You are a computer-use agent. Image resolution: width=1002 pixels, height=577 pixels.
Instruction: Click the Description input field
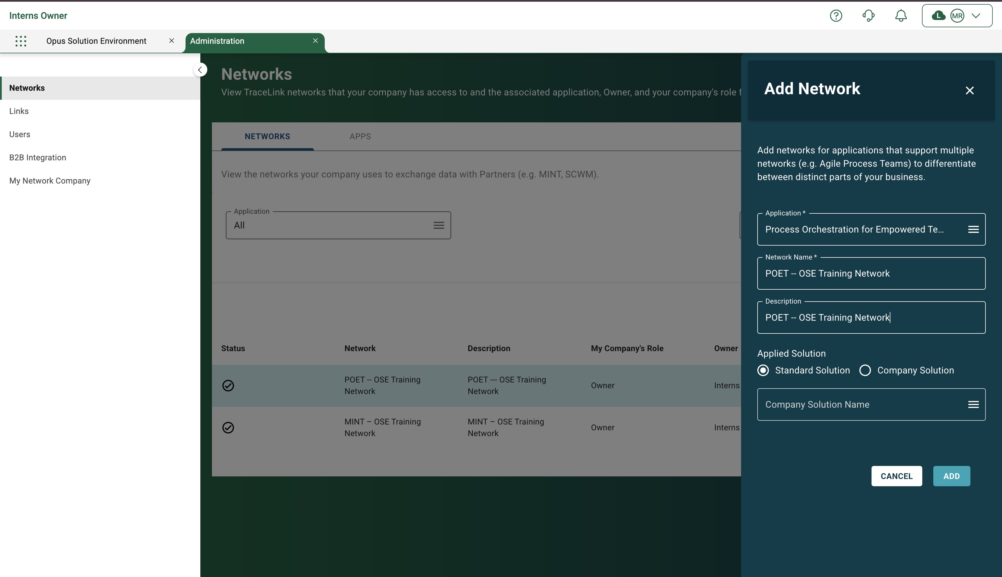click(x=871, y=317)
